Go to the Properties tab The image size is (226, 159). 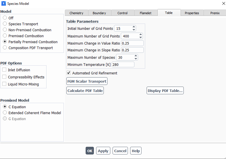[x=192, y=13]
